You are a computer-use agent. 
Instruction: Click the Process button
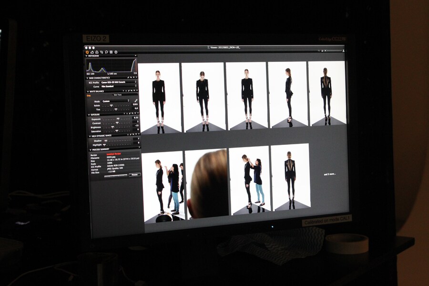tap(134, 174)
